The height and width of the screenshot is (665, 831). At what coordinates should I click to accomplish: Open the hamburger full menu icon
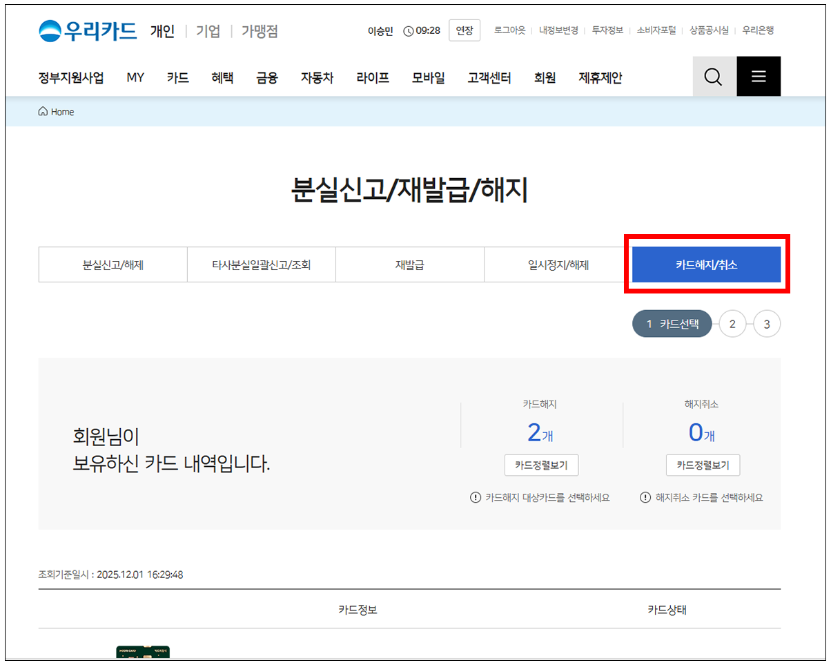coord(759,77)
